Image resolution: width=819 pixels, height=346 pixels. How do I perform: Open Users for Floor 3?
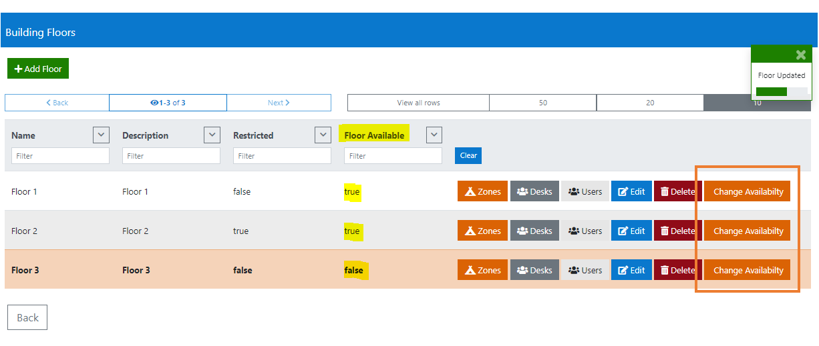click(585, 270)
